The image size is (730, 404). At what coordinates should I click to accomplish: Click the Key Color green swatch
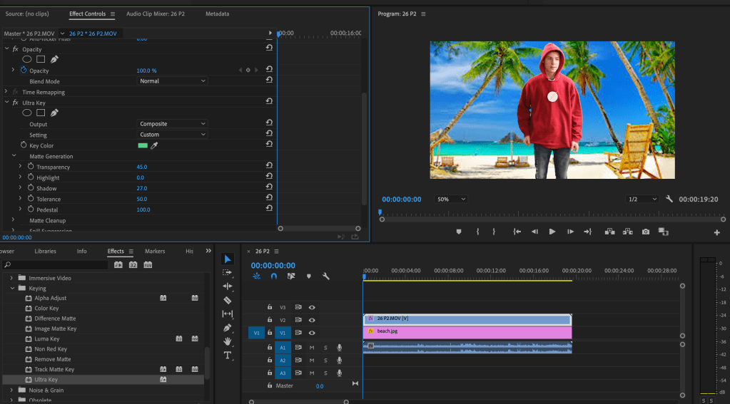pos(143,145)
